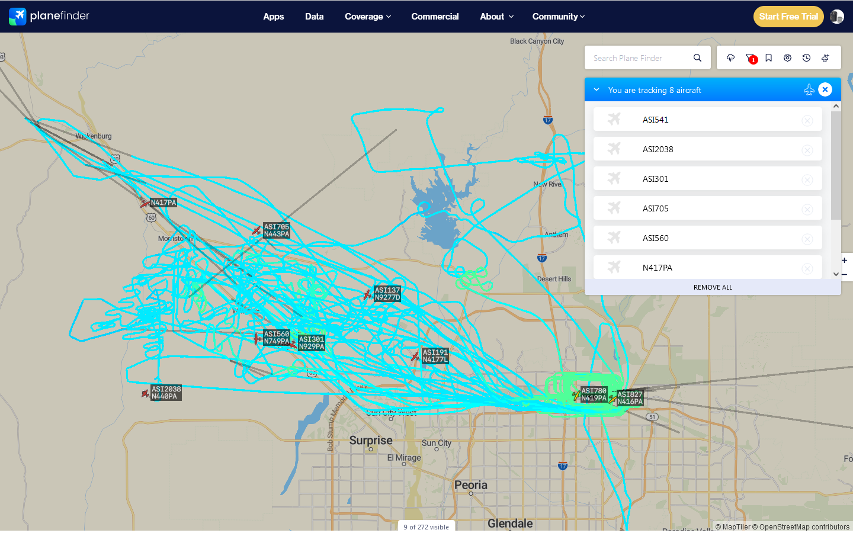Select N417PA in the tracked list
The width and height of the screenshot is (853, 533).
tap(708, 267)
